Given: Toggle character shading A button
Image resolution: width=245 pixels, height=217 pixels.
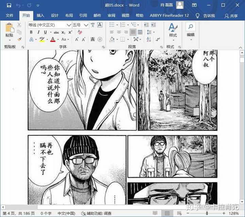Looking at the screenshot, I should 93,39.
